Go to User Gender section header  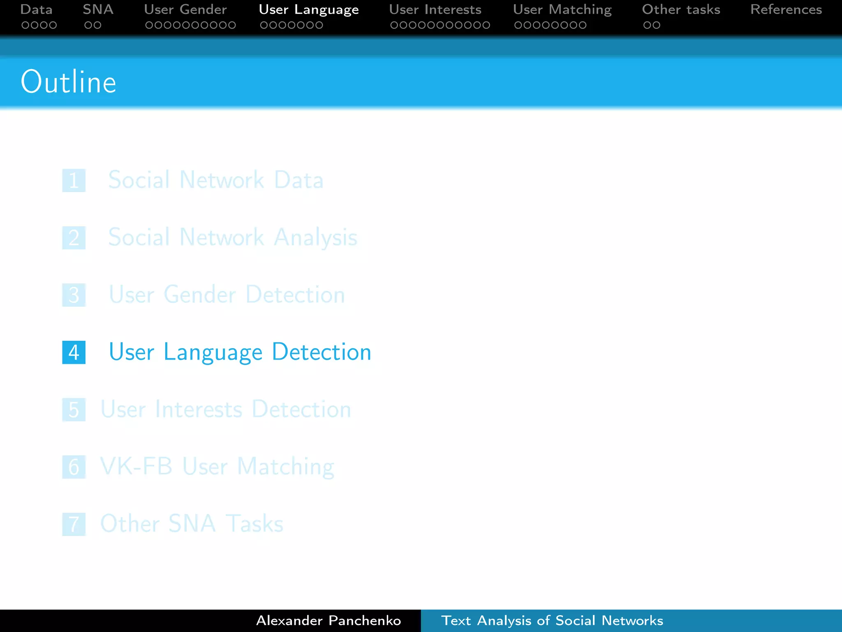(x=185, y=9)
